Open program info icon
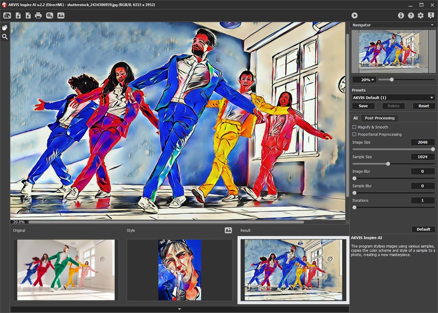This screenshot has height=313, width=438. click(401, 16)
